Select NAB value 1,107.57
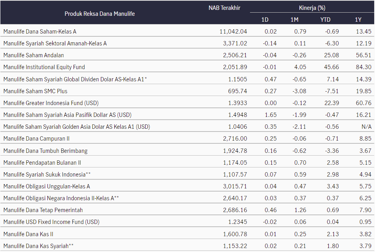This screenshot has height=252, width=375. pyautogui.click(x=235, y=174)
